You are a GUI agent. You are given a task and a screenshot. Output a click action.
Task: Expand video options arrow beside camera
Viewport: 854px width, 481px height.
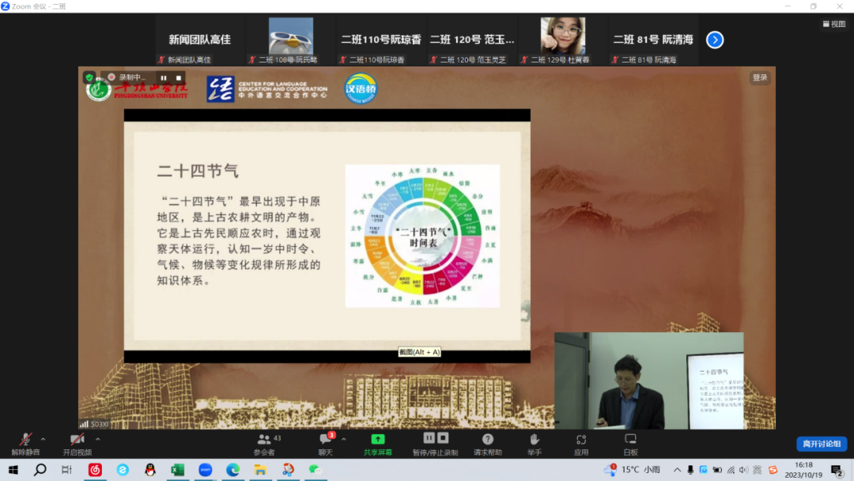click(97, 439)
